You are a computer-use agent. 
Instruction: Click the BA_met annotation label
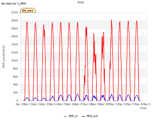click(28, 11)
